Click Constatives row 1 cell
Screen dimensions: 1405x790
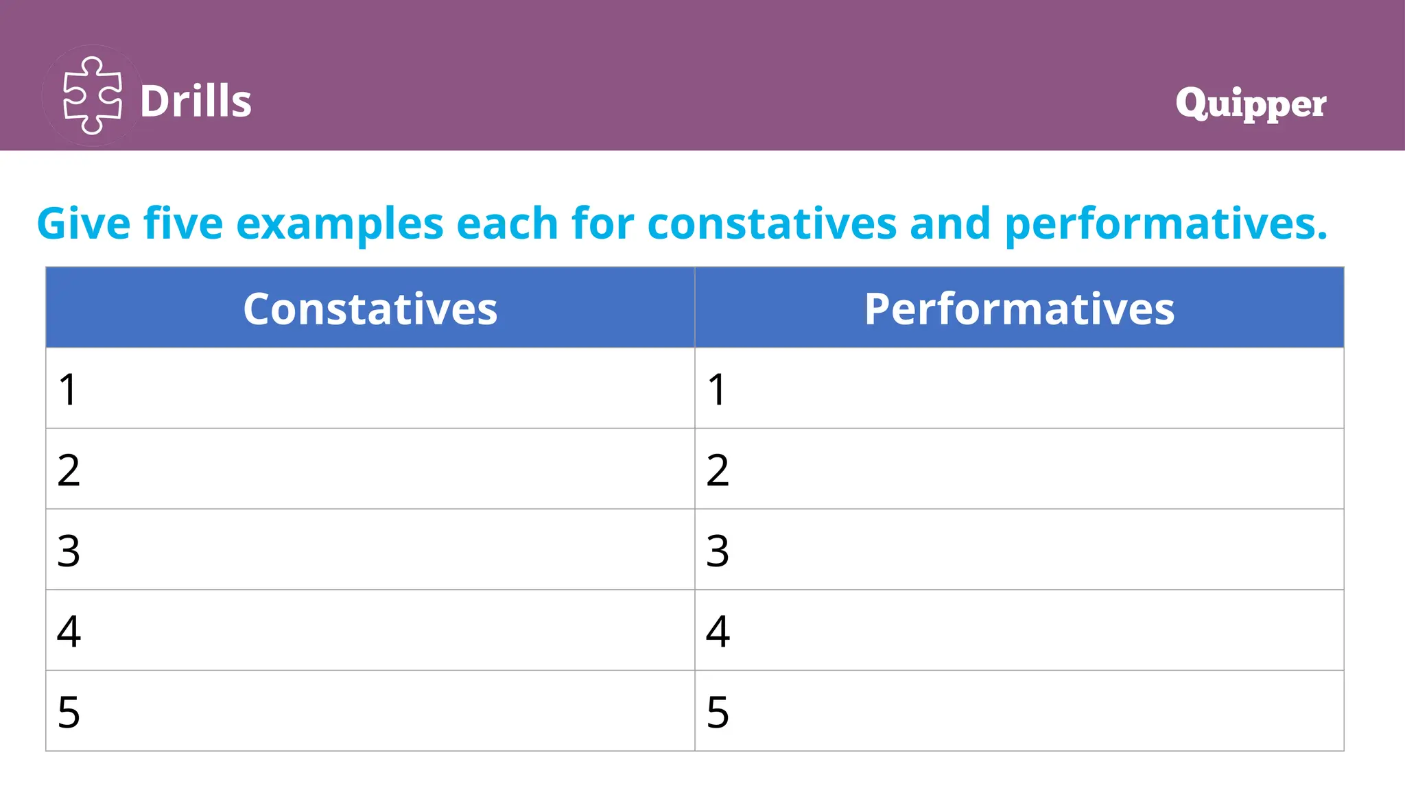coord(370,389)
